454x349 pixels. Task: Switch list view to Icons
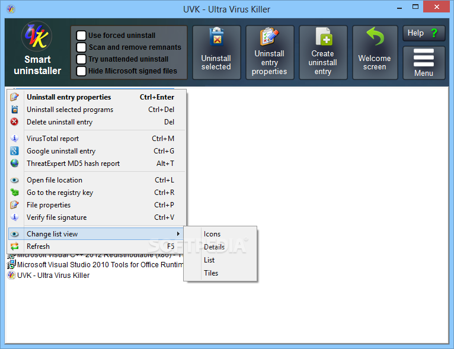pyautogui.click(x=220, y=234)
